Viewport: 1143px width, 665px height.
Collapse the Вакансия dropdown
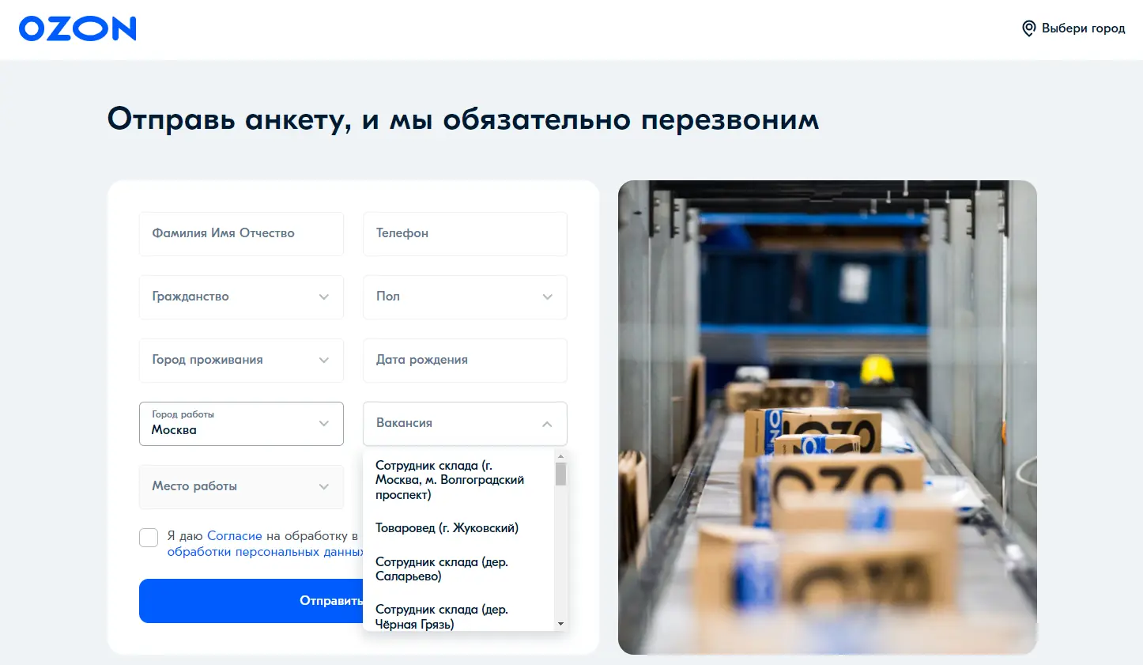[x=465, y=423]
